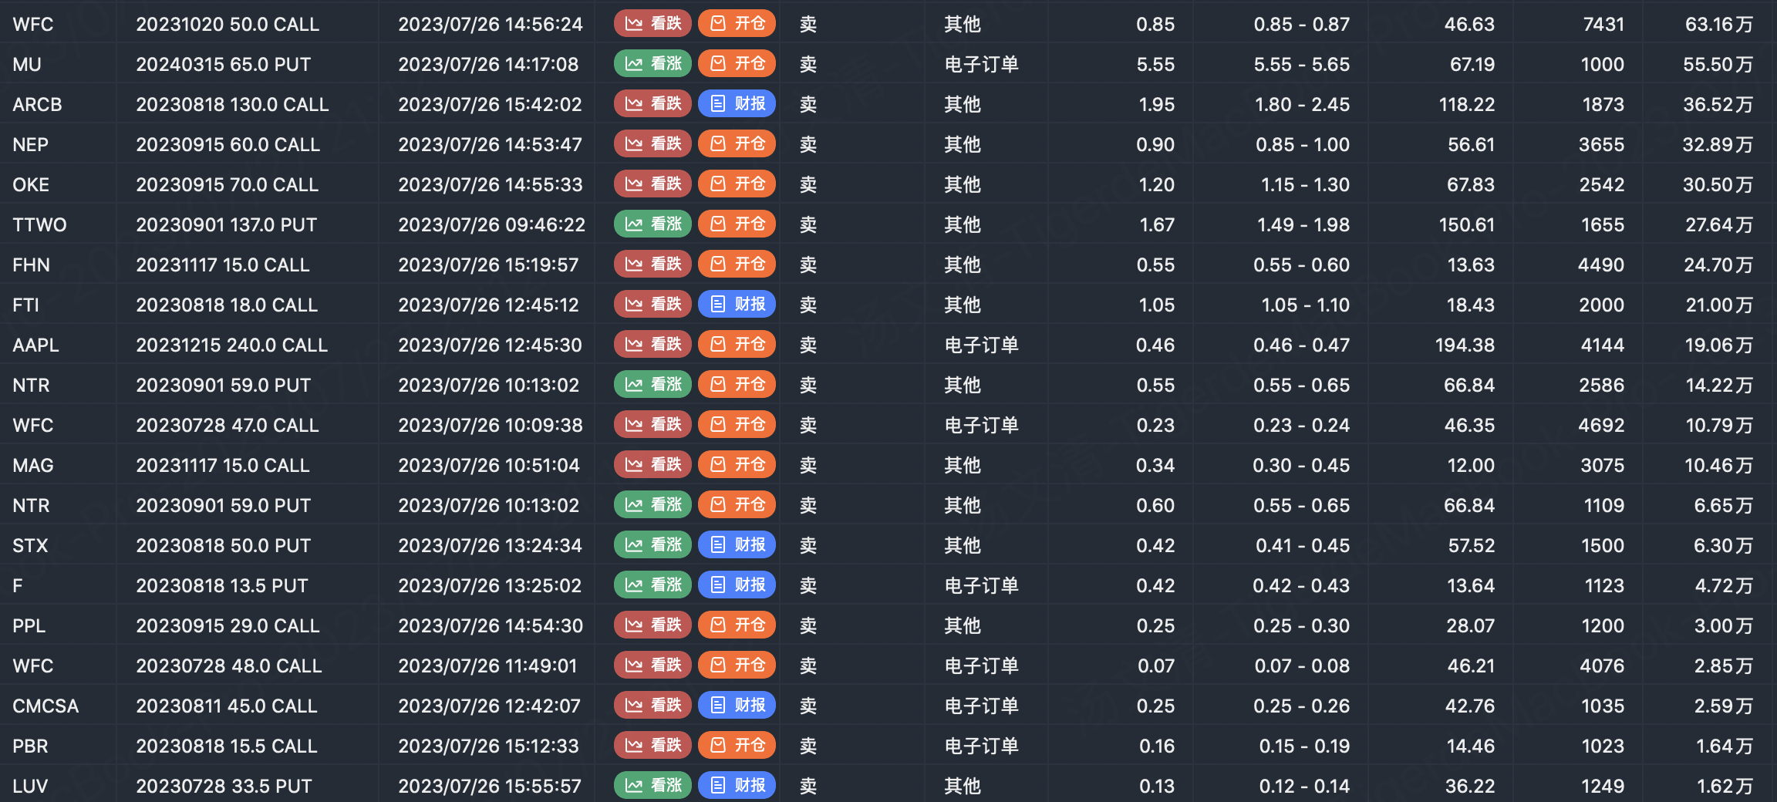Click the 财报 tag in the LUV row

737,785
